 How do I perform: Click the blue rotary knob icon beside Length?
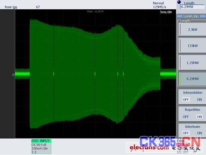179,2
